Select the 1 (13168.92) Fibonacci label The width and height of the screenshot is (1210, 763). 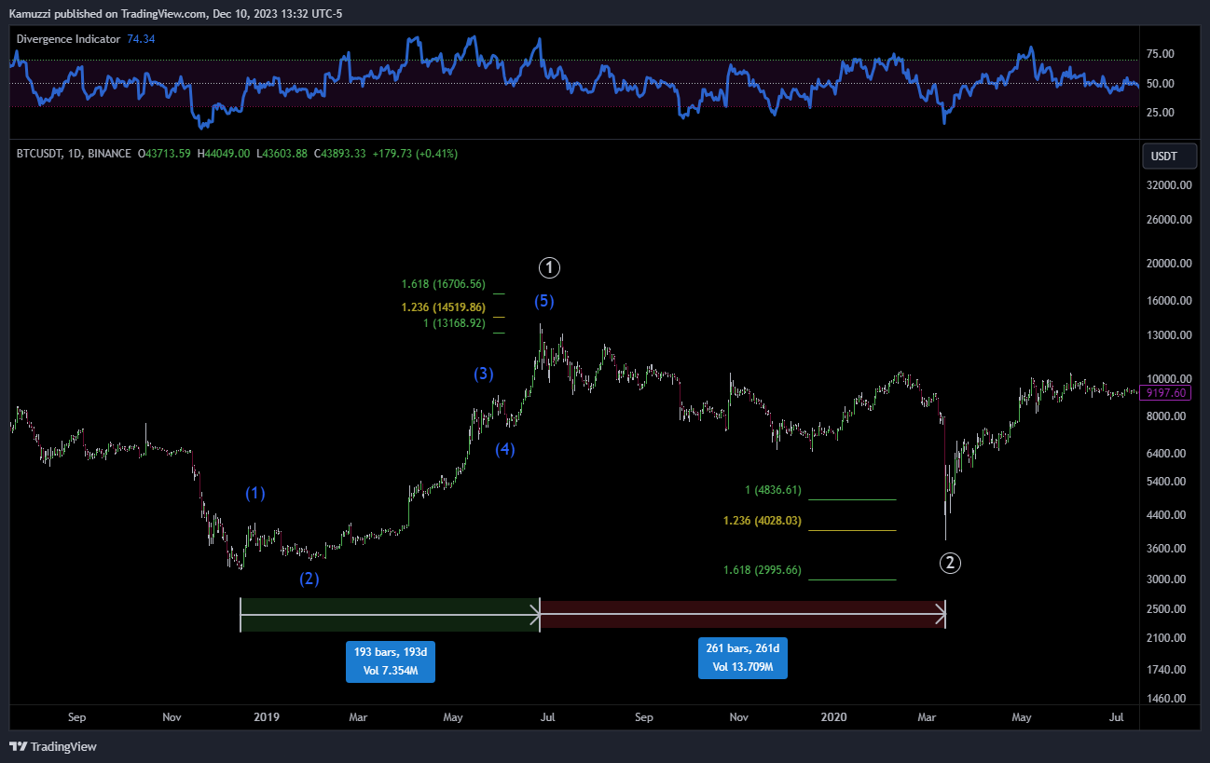(455, 323)
